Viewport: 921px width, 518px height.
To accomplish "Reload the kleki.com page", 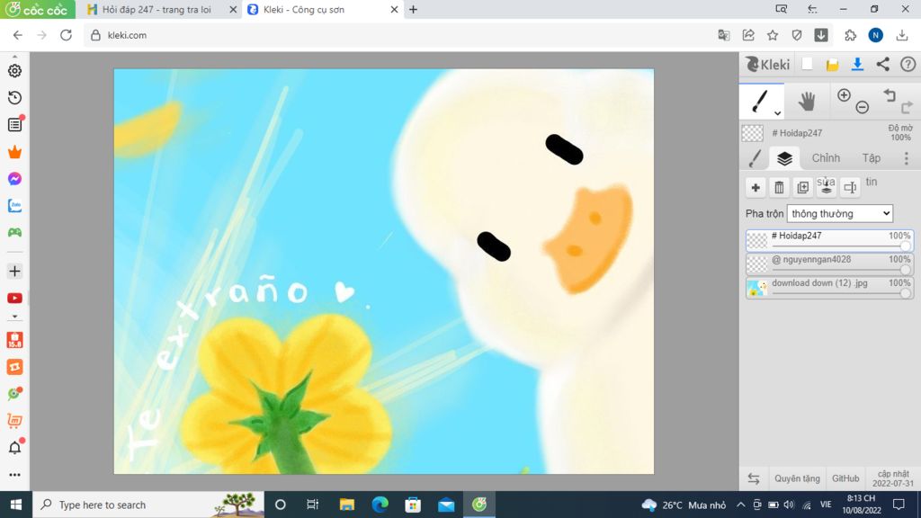I will point(66,35).
